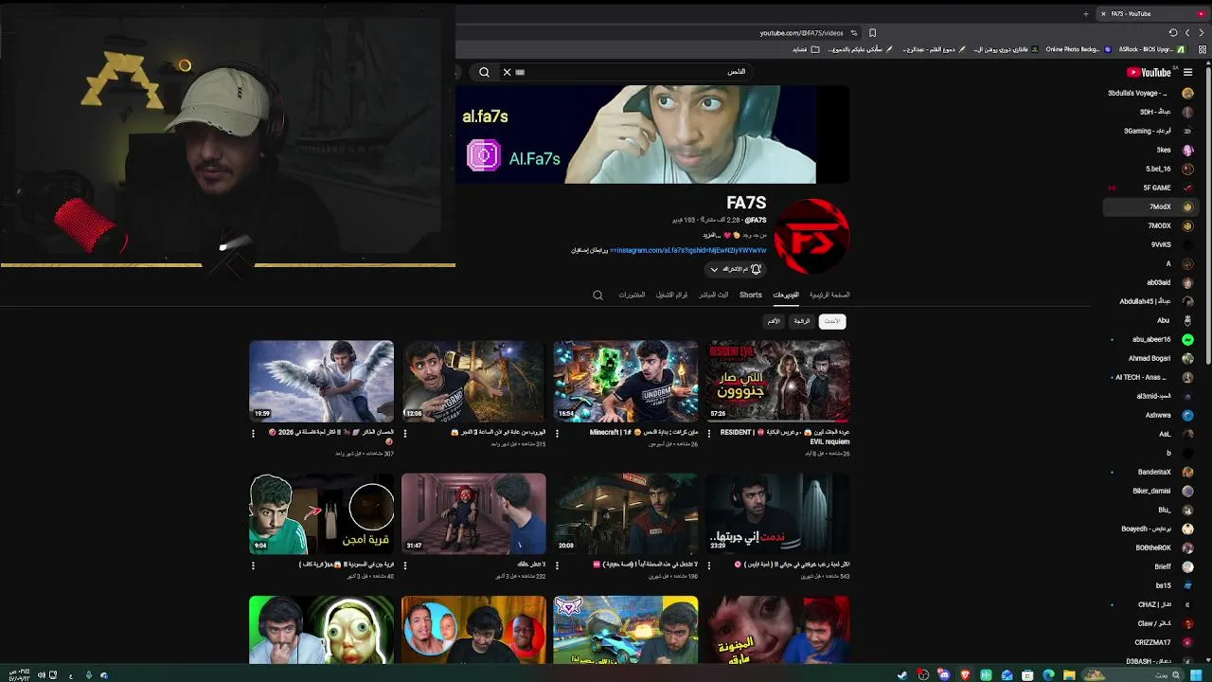Click the search magnifier button
Screen dimensions: 1212x682
pyautogui.click(x=484, y=72)
